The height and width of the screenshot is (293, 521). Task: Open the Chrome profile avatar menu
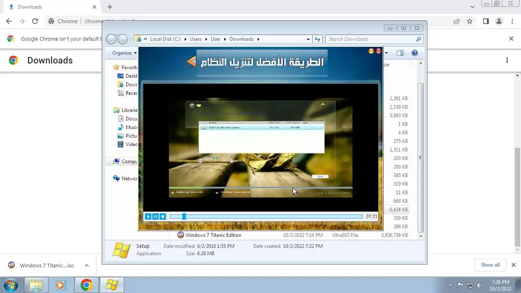coord(499,21)
